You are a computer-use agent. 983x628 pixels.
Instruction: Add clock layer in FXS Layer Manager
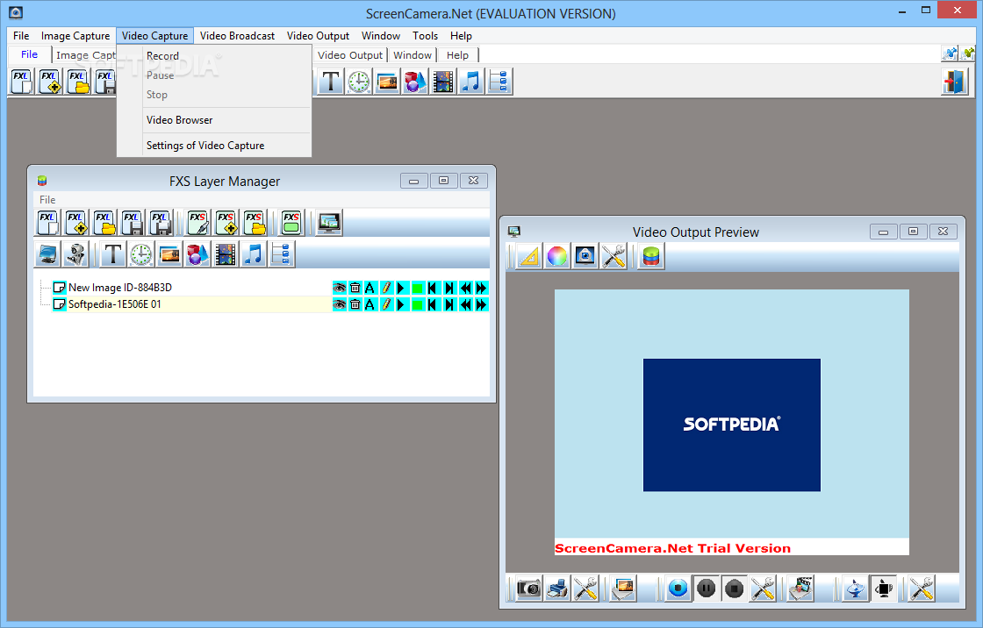[141, 253]
